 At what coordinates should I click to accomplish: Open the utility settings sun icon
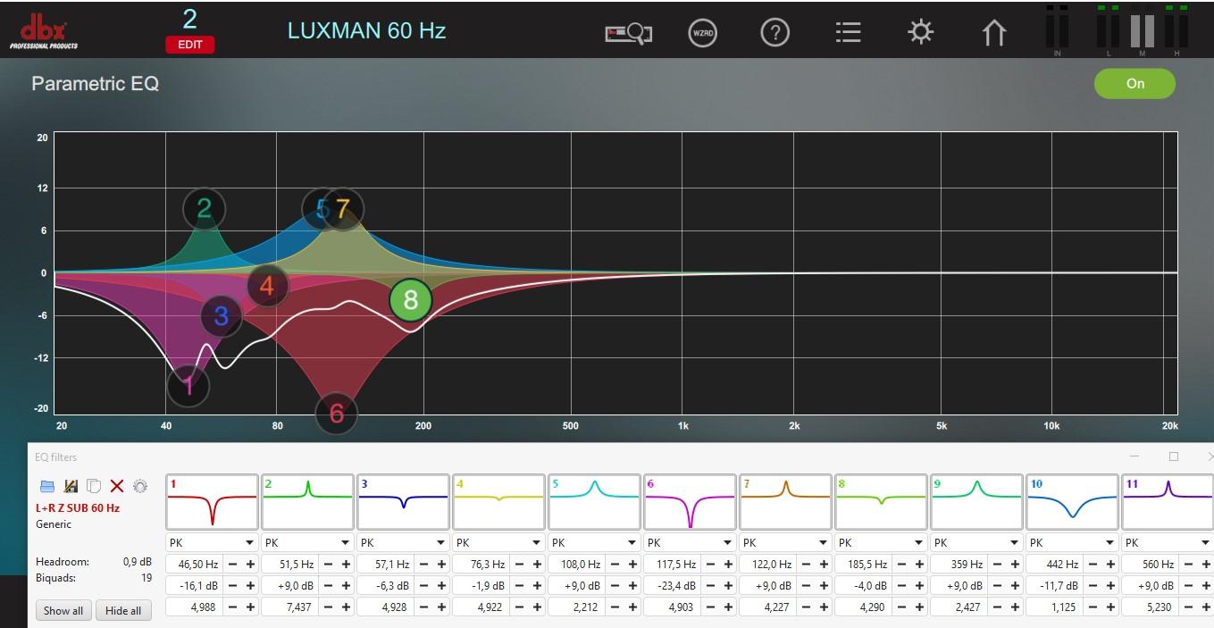[920, 34]
